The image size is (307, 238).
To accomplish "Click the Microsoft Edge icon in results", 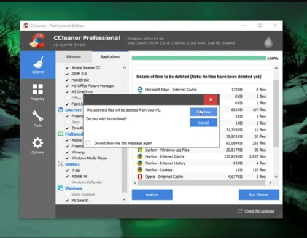I will pyautogui.click(x=140, y=90).
